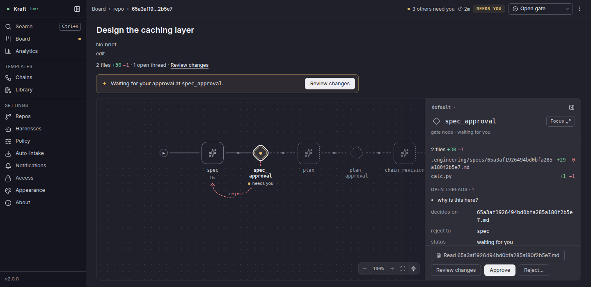Screen dimensions: 591x287
Task: Click Review changes in the approval banner
Action: point(330,83)
